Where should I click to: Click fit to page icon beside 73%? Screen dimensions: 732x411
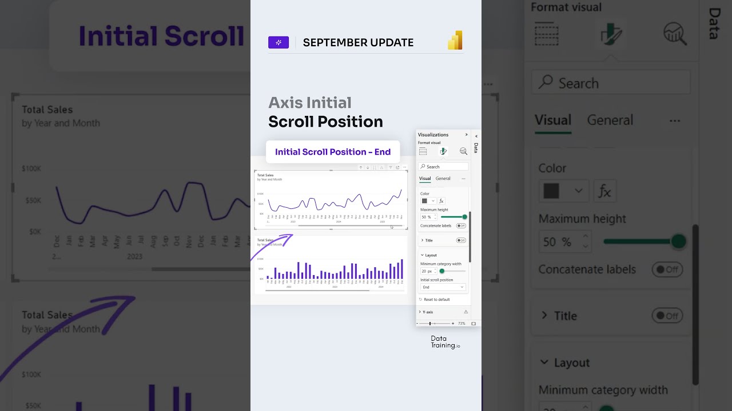(474, 324)
